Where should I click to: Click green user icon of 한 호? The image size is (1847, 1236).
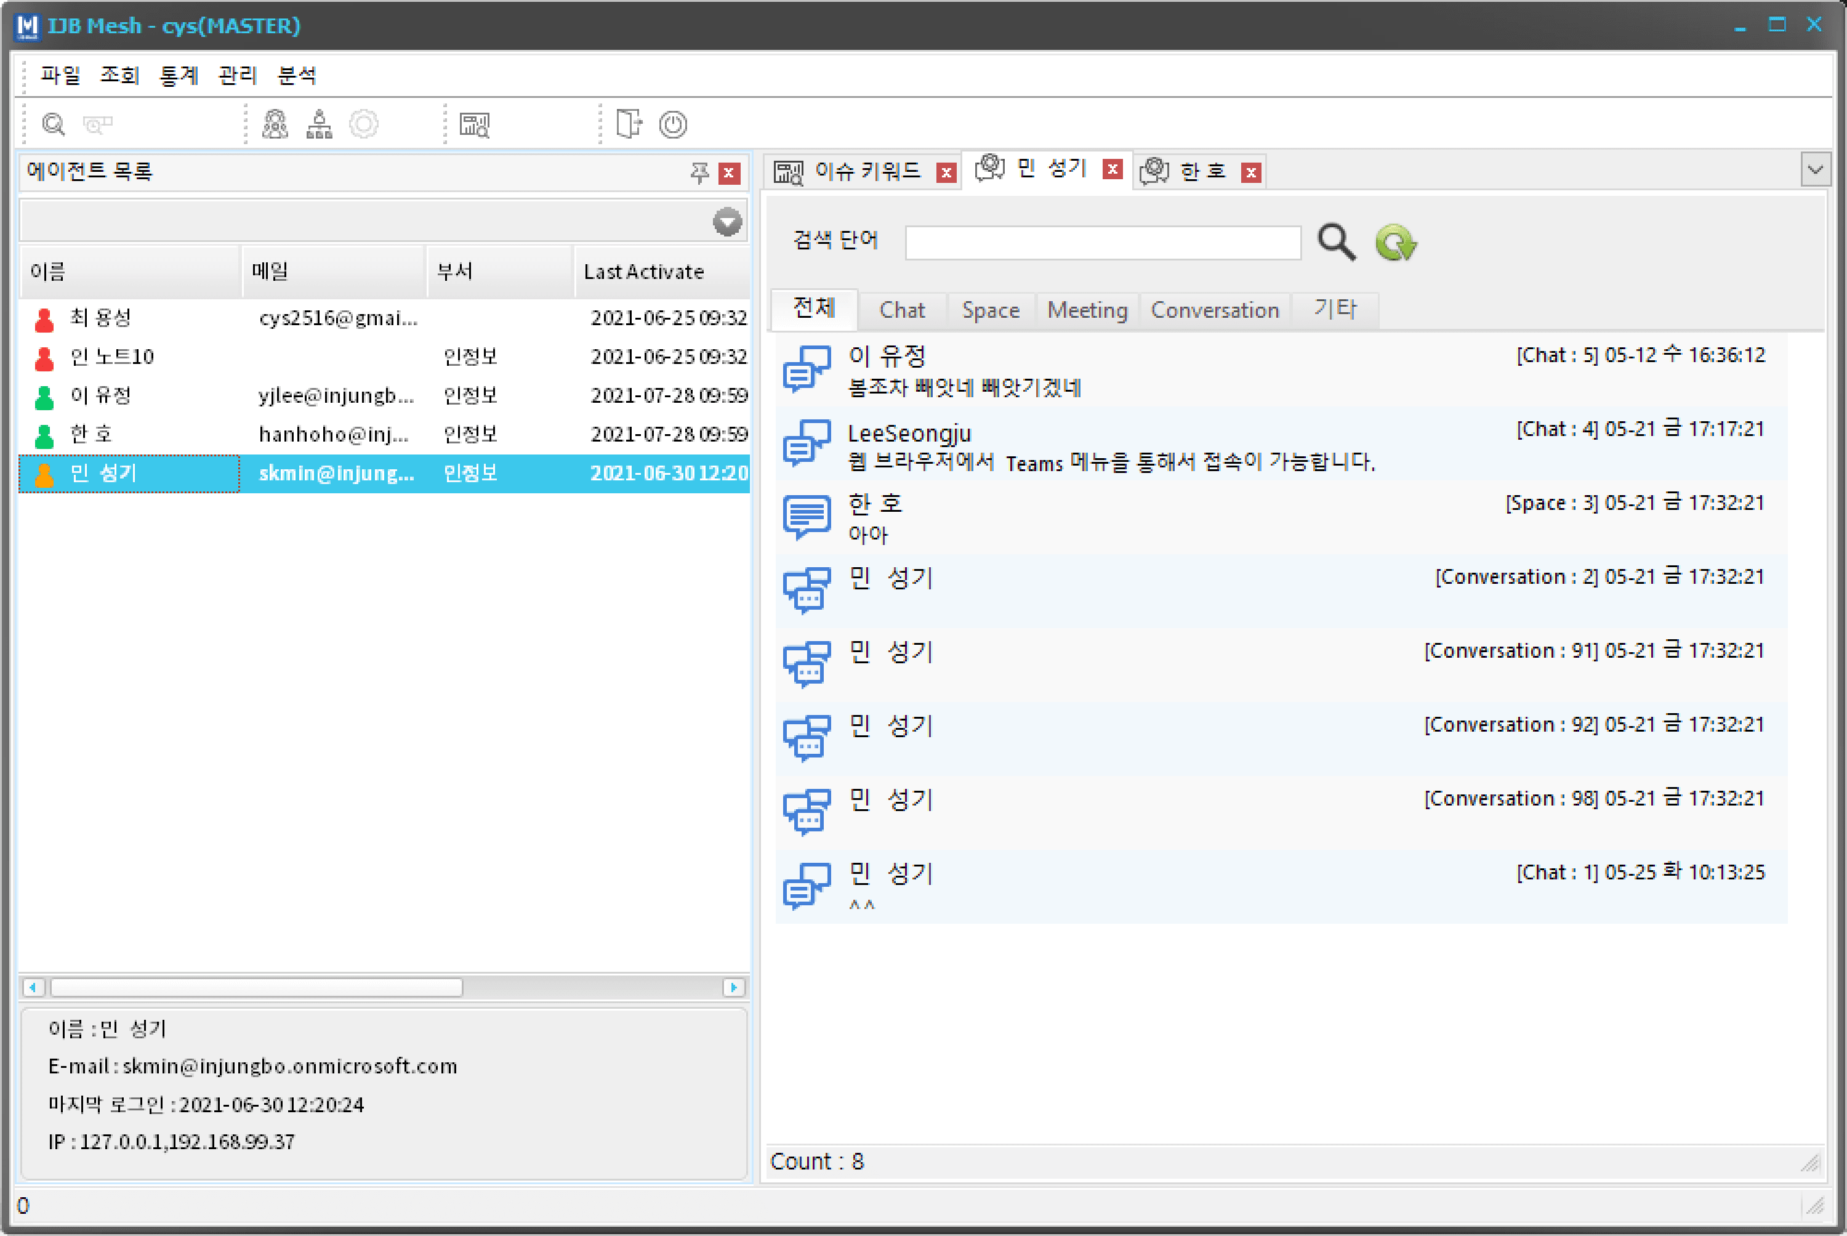tap(44, 435)
